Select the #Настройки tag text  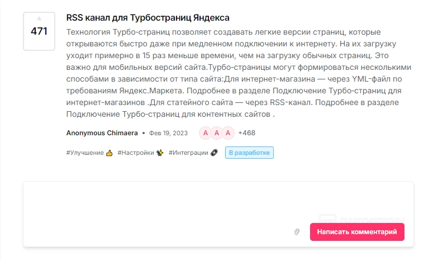[136, 153]
